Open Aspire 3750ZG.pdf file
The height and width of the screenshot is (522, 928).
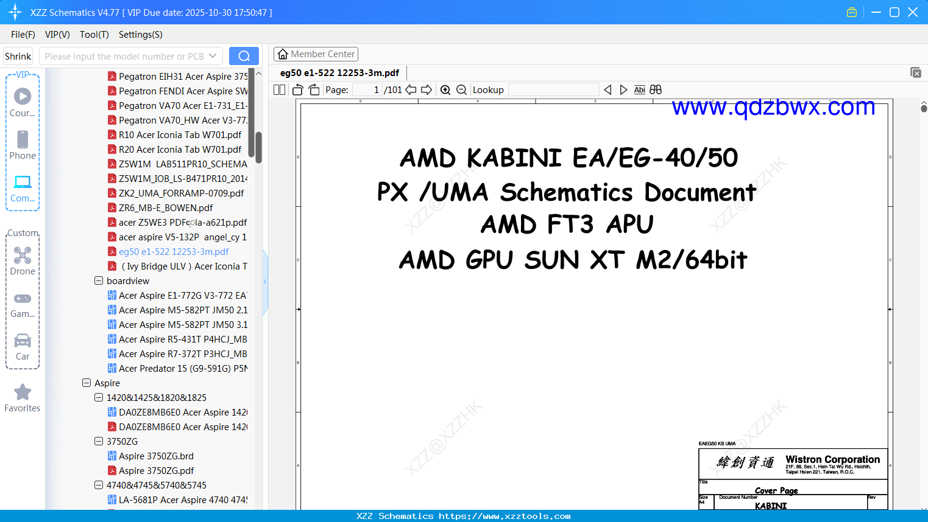tap(151, 471)
